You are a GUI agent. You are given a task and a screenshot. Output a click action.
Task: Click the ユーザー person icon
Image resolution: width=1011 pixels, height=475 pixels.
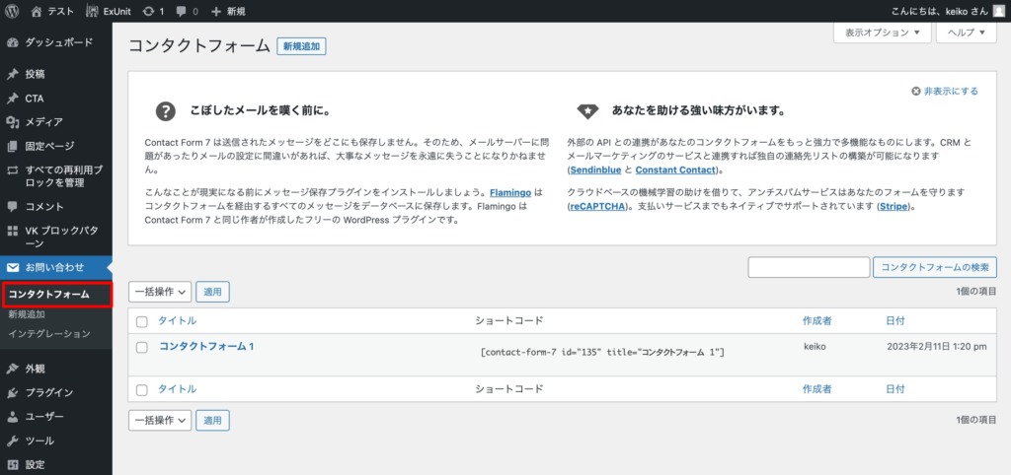12,417
